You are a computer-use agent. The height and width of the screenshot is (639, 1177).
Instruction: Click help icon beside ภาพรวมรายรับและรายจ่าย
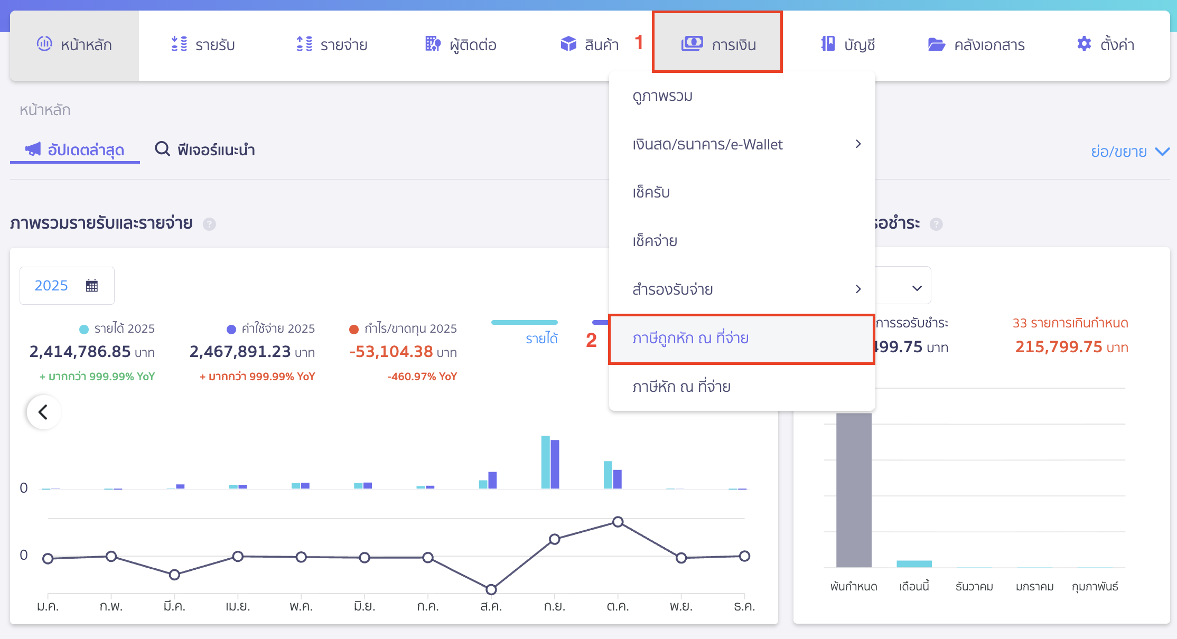pos(210,224)
